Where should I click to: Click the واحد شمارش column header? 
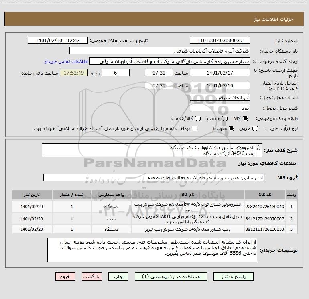111,195
